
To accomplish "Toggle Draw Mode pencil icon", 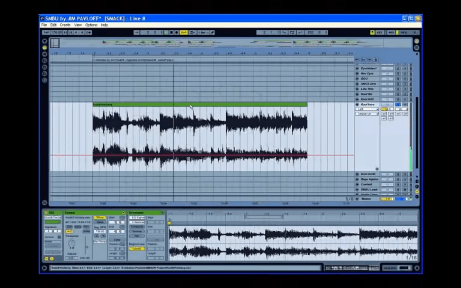I will (x=212, y=32).
